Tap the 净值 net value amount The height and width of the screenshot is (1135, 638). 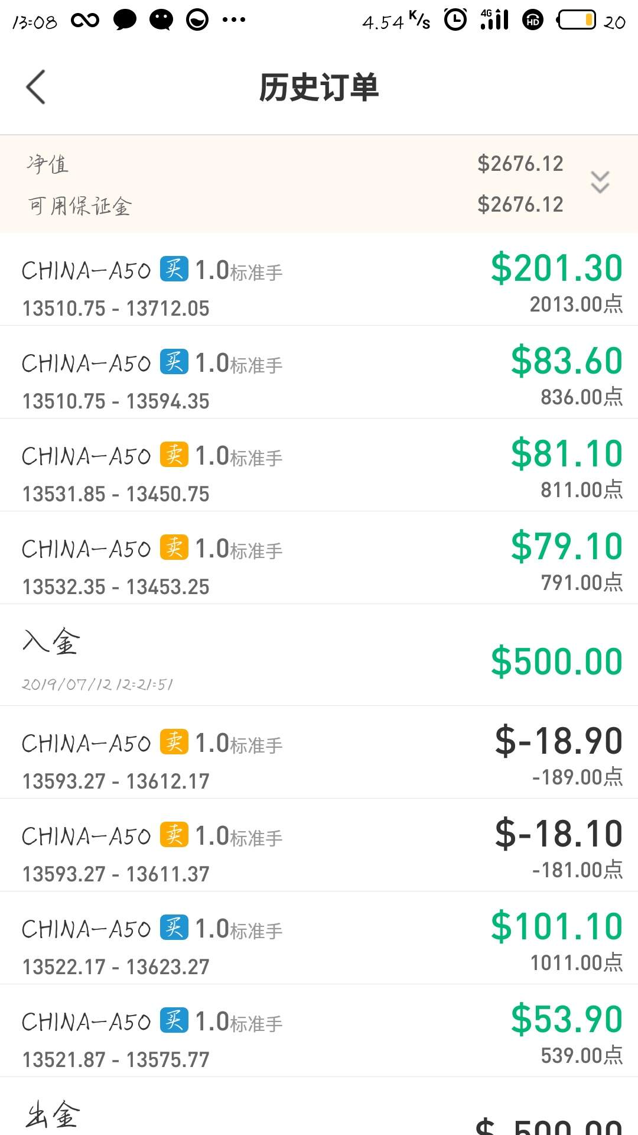pyautogui.click(x=520, y=164)
